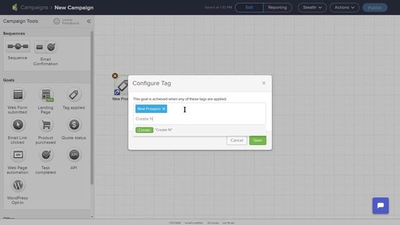This screenshot has width=400, height=225.
Task: Choose the Tag applied goal icon
Action: pos(74,94)
